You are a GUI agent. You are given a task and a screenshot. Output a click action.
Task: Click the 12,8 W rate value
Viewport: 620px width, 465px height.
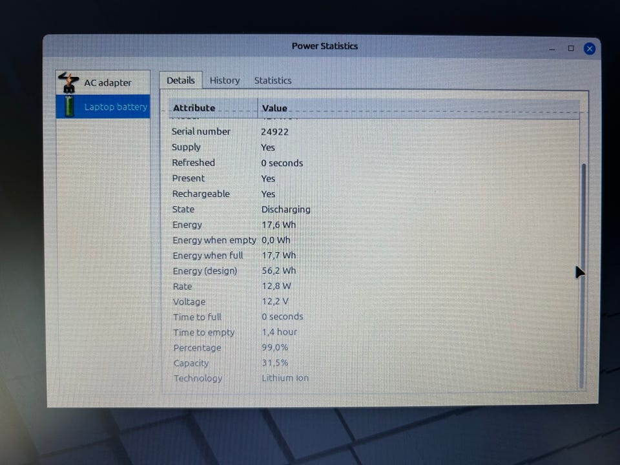pos(276,286)
